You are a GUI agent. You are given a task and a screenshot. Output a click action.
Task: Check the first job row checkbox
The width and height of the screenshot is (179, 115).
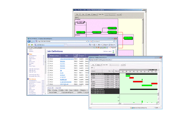(48, 59)
